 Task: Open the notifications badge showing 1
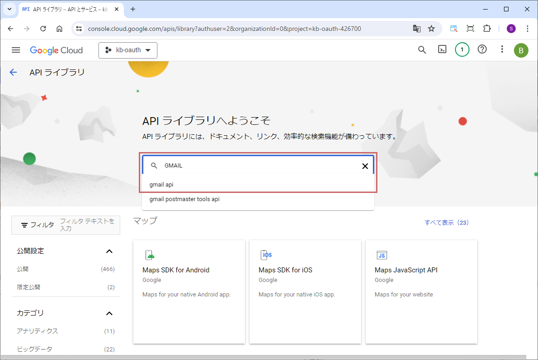point(462,50)
